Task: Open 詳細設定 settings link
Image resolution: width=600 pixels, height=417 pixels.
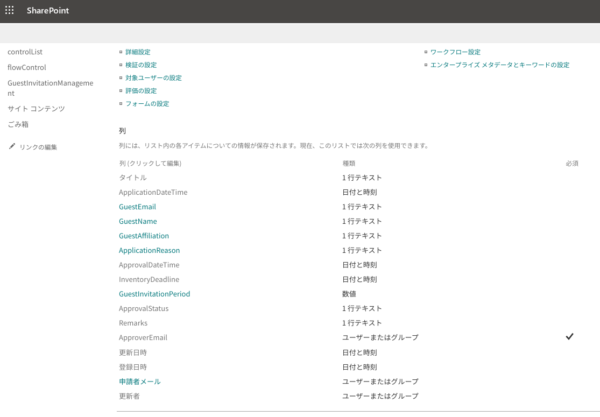Action: (x=138, y=52)
